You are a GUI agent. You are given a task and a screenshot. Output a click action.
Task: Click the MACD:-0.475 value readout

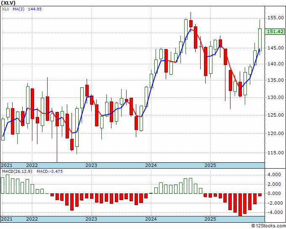tap(50, 172)
